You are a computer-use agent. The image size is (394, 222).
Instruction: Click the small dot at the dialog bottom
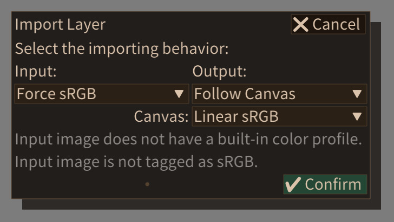click(x=147, y=184)
